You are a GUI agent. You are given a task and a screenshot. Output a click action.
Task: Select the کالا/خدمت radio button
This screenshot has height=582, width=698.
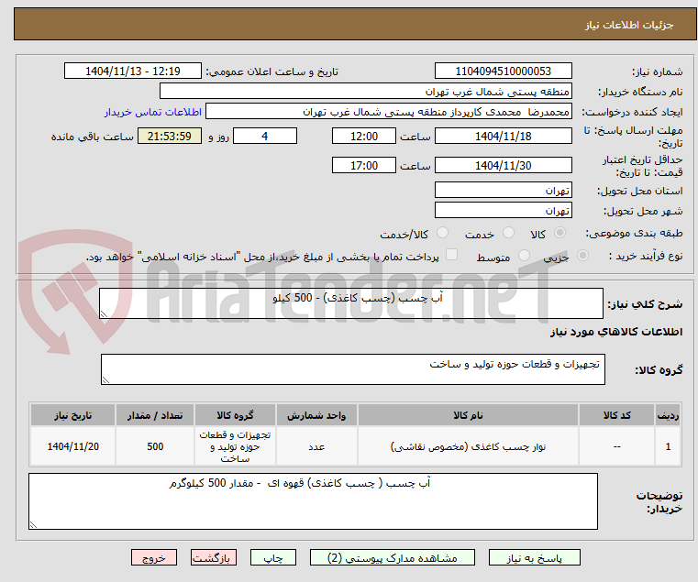pyautogui.click(x=442, y=233)
